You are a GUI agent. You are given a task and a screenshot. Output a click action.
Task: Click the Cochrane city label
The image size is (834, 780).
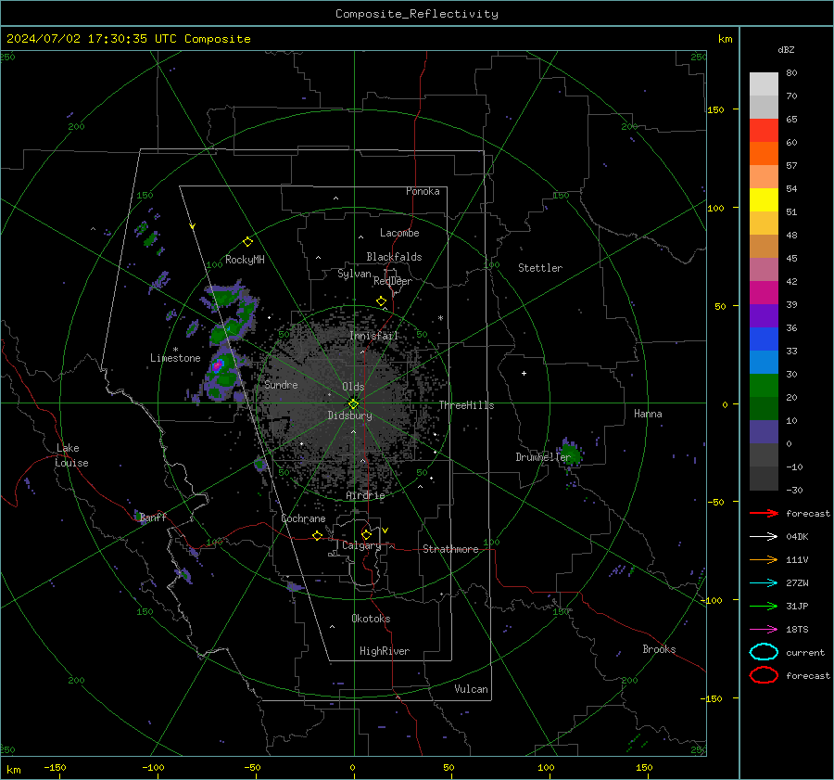point(303,518)
